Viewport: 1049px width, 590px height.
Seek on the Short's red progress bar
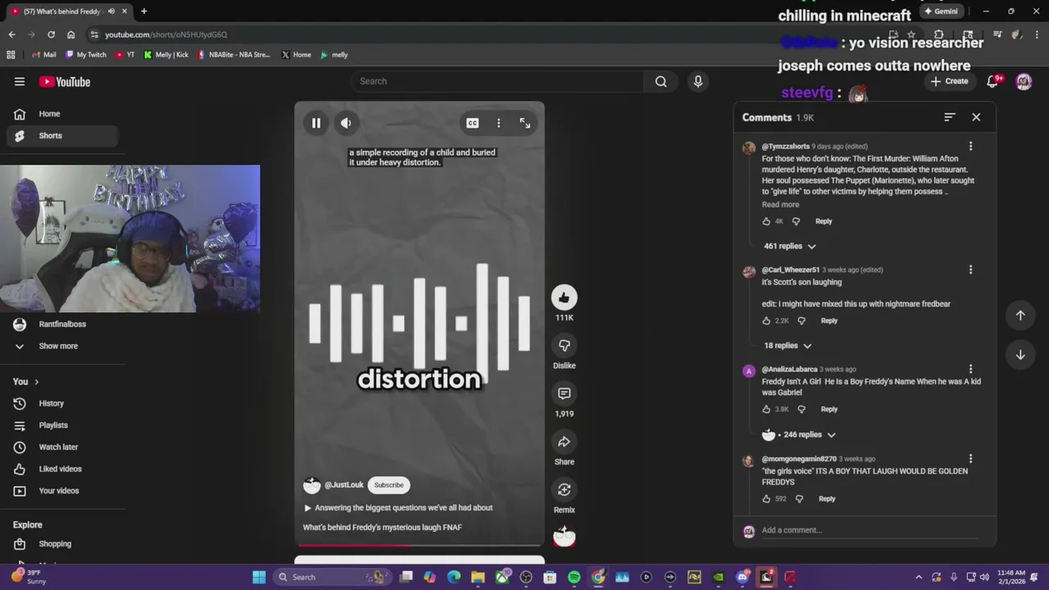pos(420,545)
